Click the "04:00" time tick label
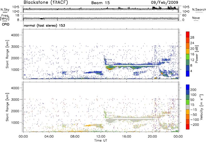 [x=49, y=137]
